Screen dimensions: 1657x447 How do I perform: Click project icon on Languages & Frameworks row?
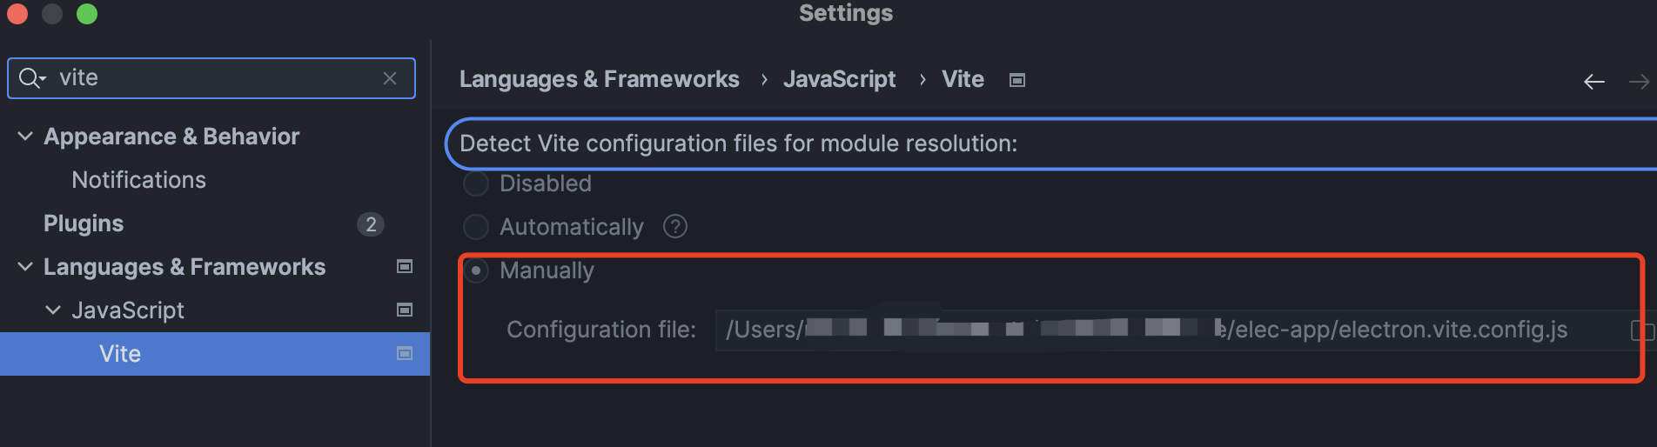(405, 267)
